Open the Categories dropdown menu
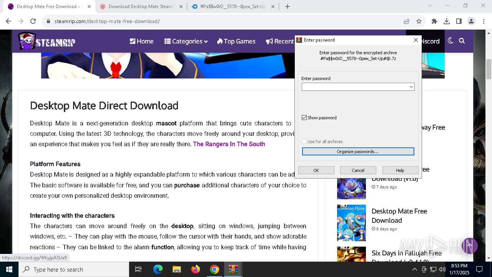Screen dimensions: 492x277 (x=186, y=41)
